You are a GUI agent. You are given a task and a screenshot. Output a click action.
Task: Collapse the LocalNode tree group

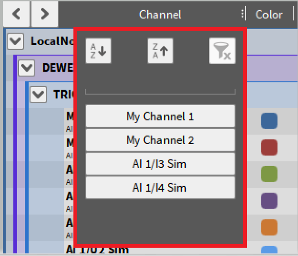coord(16,41)
